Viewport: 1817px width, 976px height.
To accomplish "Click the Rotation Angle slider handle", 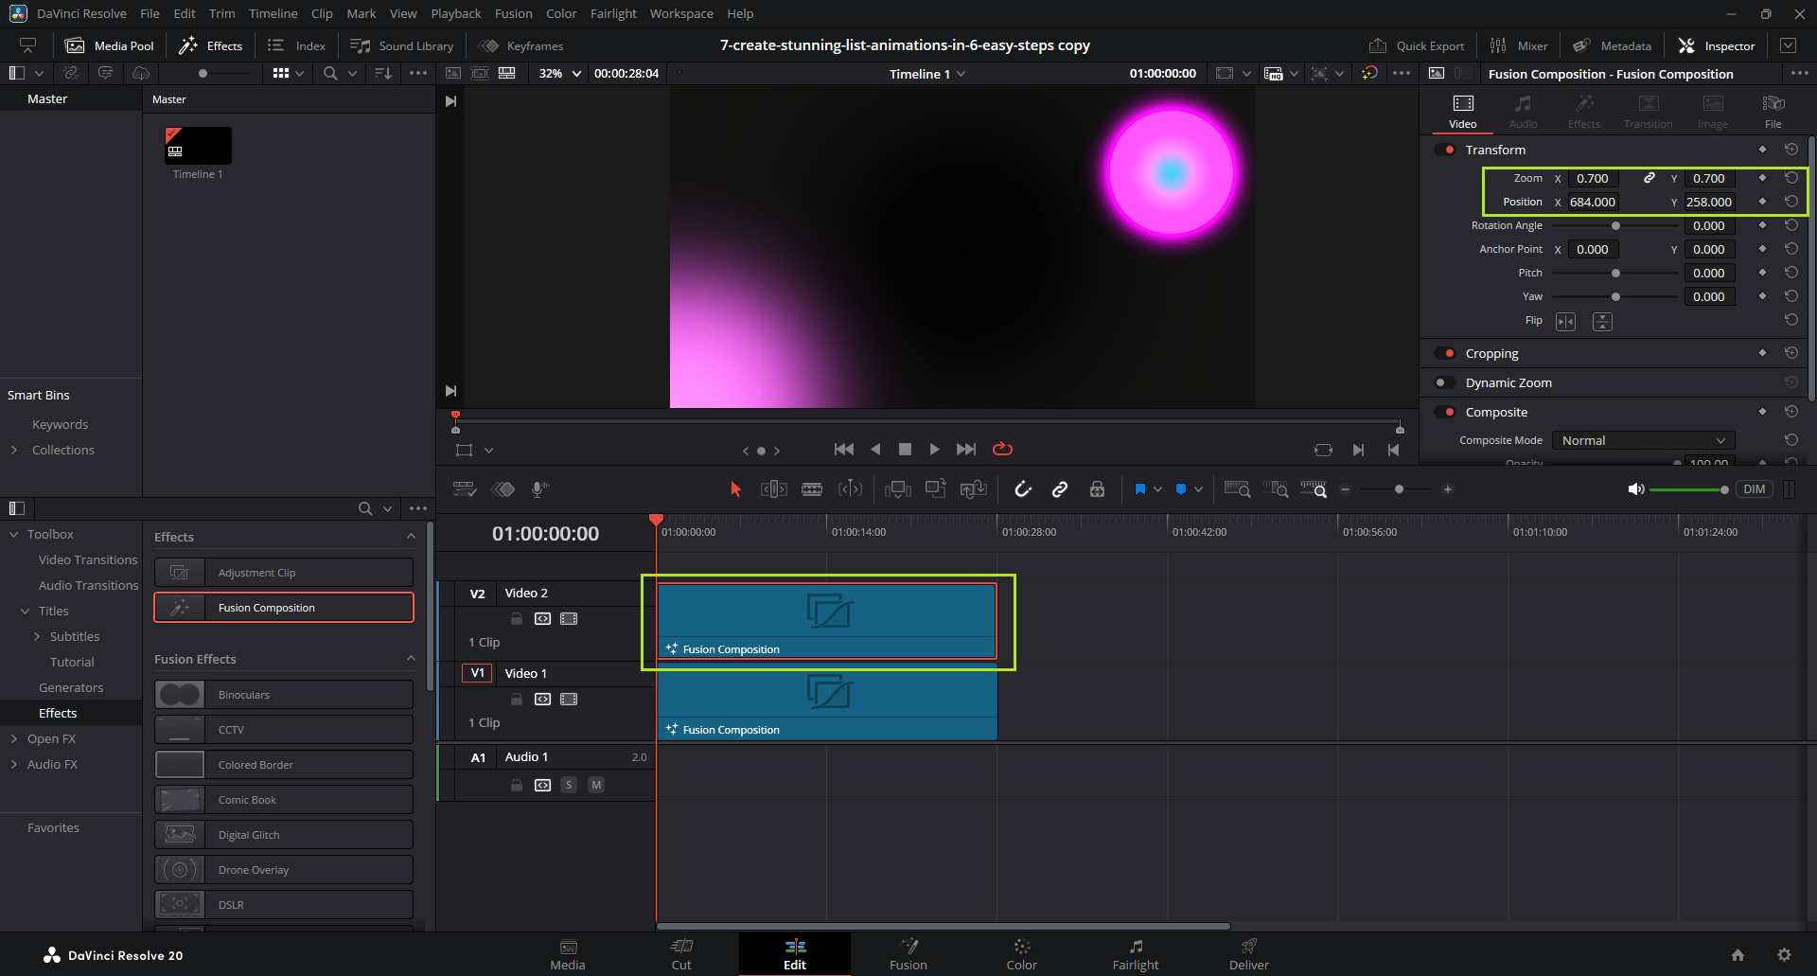I will click(x=1616, y=226).
